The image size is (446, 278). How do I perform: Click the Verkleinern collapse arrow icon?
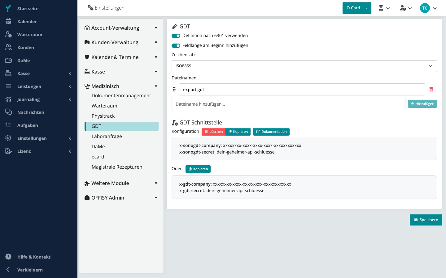pyautogui.click(x=8, y=270)
